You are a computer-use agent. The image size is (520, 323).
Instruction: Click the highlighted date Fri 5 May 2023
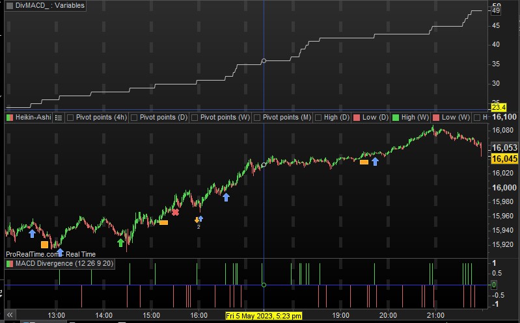[264, 316]
